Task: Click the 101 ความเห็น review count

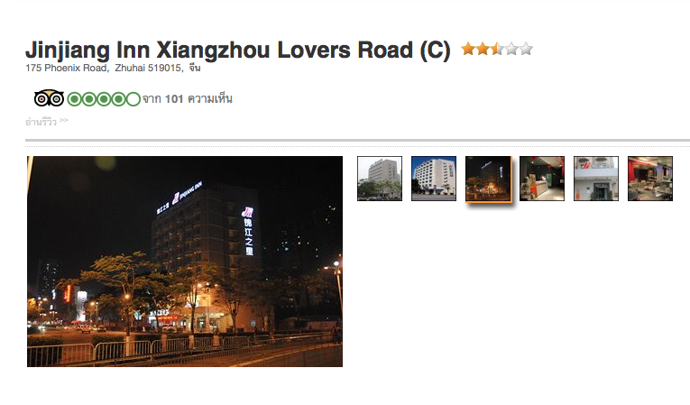Action: [198, 98]
